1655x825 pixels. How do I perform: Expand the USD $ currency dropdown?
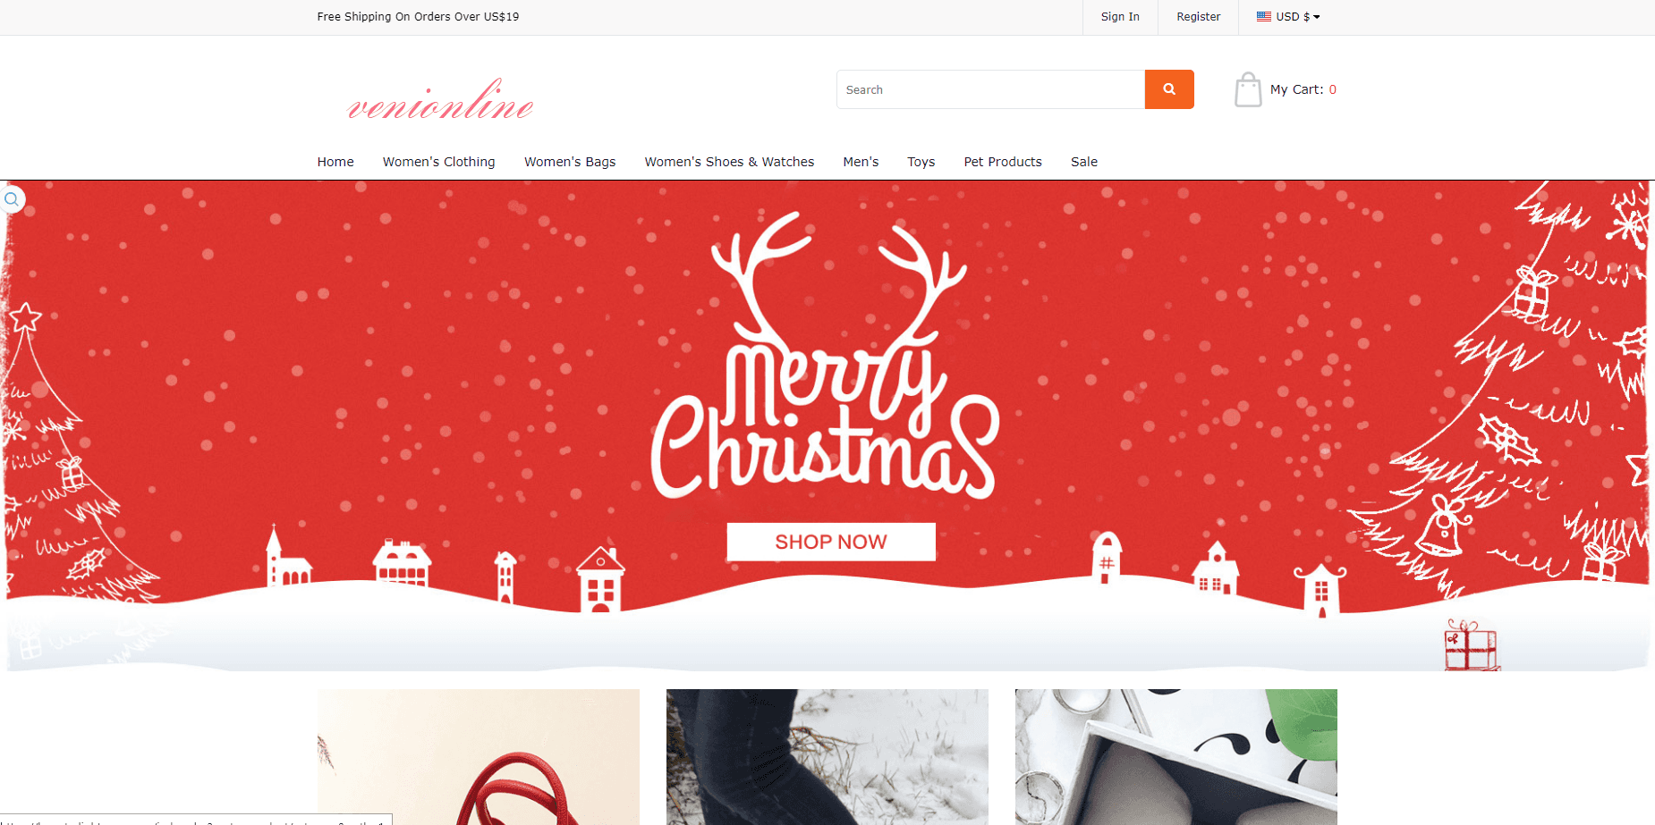[x=1288, y=16]
